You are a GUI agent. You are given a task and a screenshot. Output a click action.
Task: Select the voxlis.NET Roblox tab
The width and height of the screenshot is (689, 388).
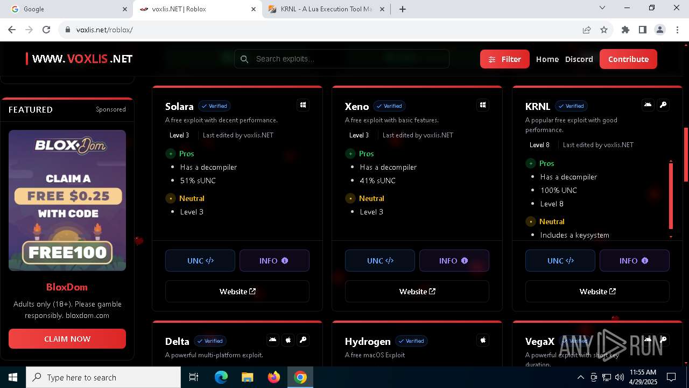197,9
